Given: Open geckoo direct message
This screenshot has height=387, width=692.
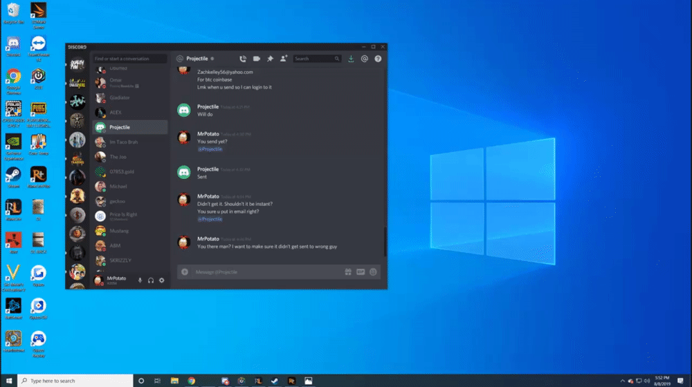Looking at the screenshot, I should [x=130, y=201].
